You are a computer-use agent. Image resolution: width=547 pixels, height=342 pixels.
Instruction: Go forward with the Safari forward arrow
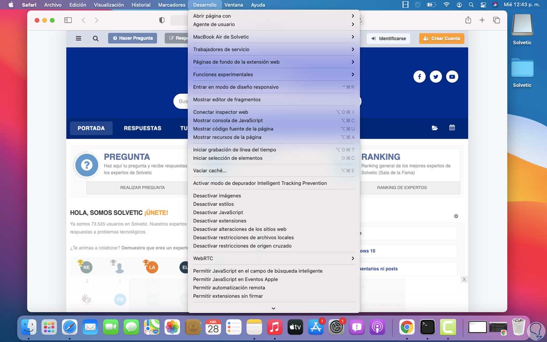[96, 21]
